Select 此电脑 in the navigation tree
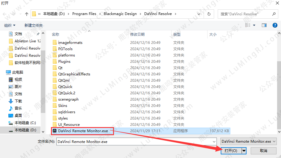Viewport: 281px width, 158px height. click(18, 72)
